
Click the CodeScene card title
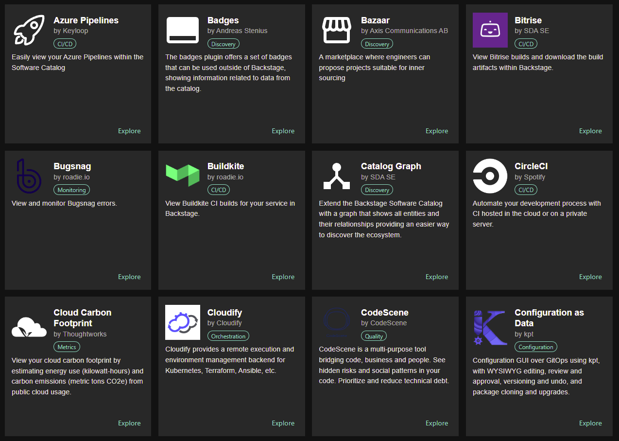pyautogui.click(x=385, y=313)
